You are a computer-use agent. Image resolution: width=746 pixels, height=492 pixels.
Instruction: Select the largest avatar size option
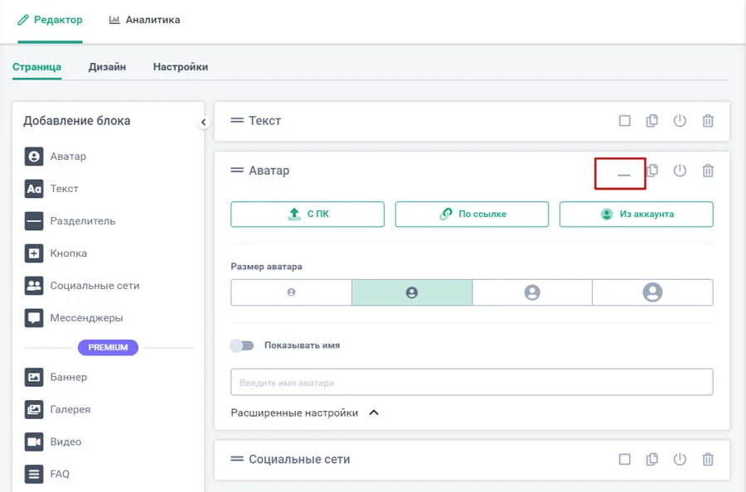click(x=652, y=292)
